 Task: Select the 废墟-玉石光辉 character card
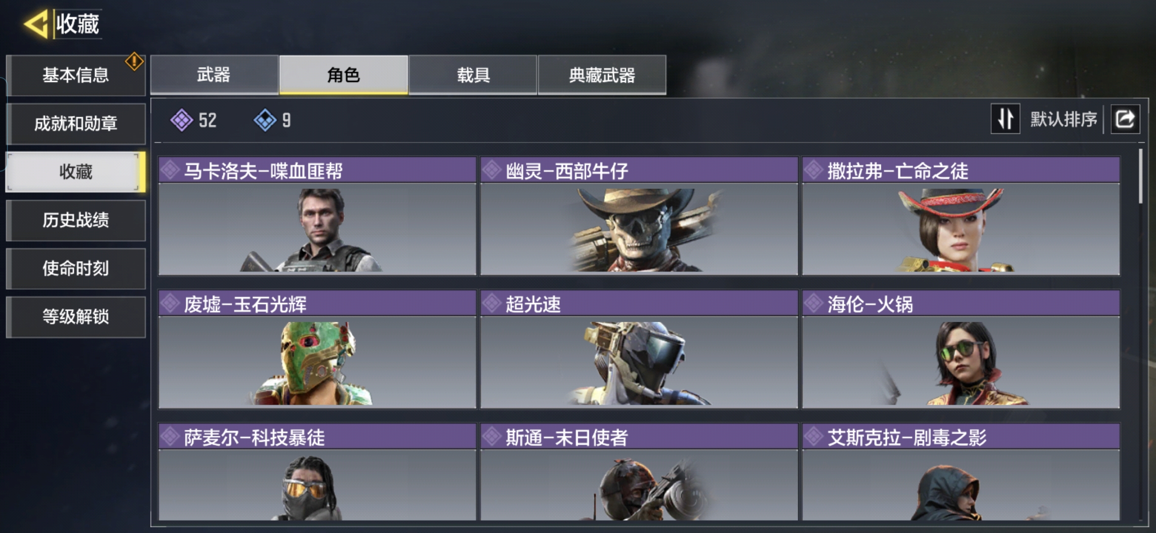pyautogui.click(x=317, y=349)
